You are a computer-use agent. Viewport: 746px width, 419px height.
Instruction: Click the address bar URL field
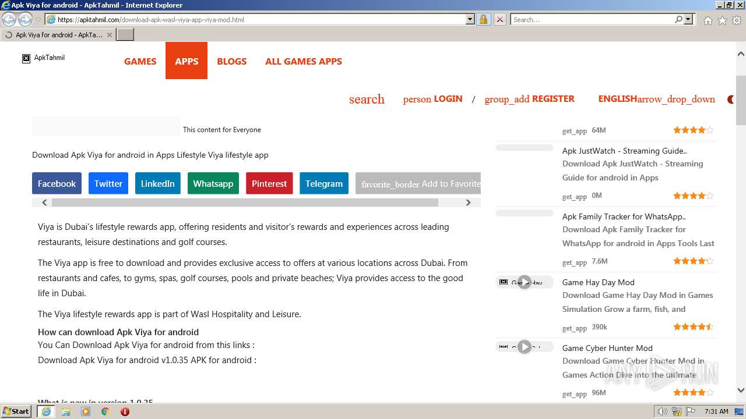[x=259, y=19]
